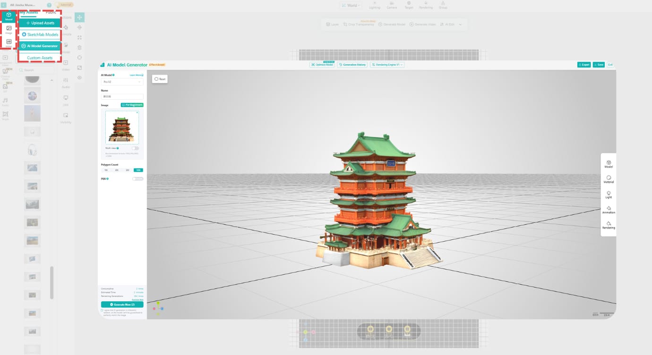Image resolution: width=652 pixels, height=355 pixels.
Task: Select the Image asset type icon
Action: pyautogui.click(x=9, y=30)
